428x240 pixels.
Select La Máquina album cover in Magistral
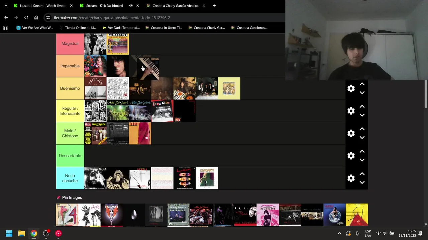click(x=118, y=44)
